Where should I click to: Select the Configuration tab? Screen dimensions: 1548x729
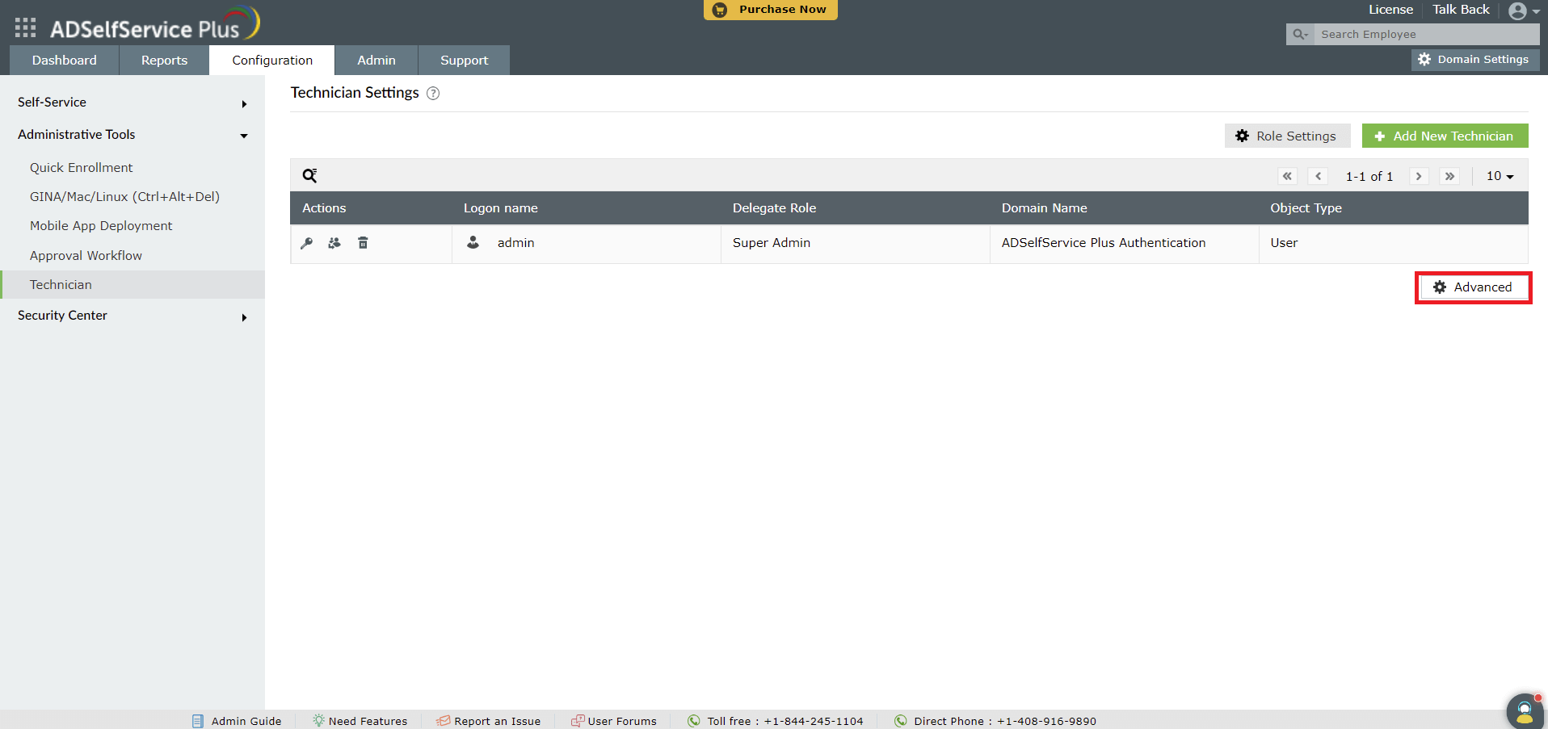[x=272, y=61]
